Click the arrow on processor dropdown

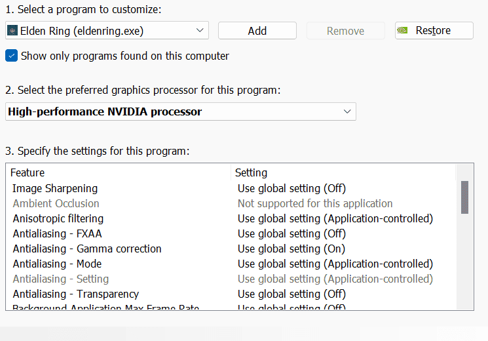point(347,111)
